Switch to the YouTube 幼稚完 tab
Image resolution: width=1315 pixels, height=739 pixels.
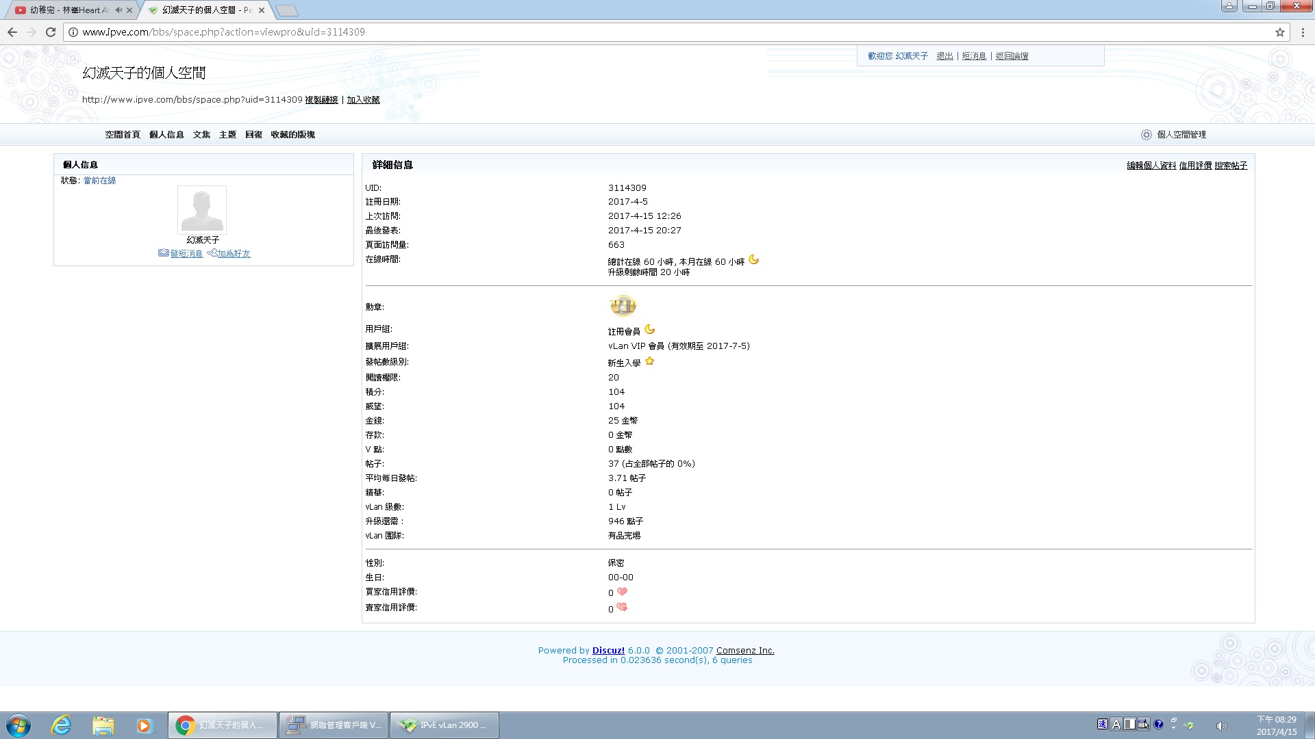(x=68, y=10)
